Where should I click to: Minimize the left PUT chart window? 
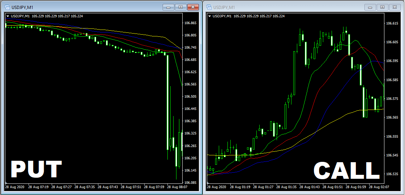tap(168, 7)
